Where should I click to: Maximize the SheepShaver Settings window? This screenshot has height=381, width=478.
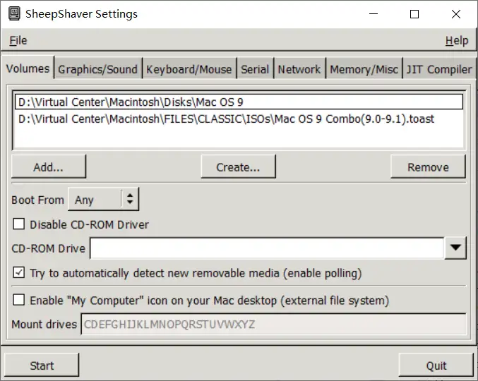point(414,13)
